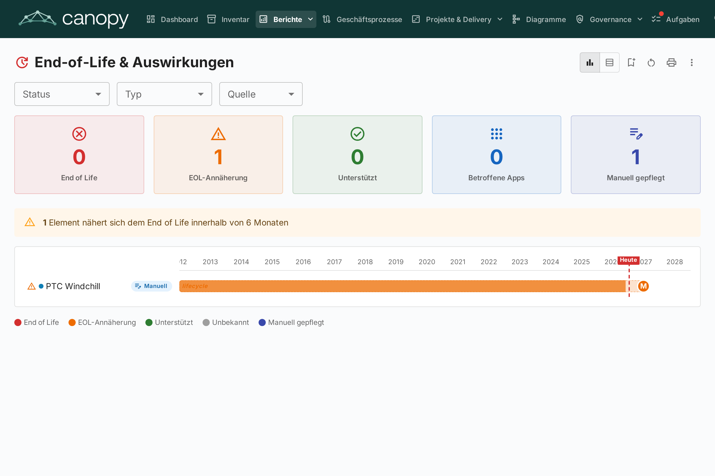
Task: Click the orange EOL-Annäherung legend dot
Action: tap(72, 322)
